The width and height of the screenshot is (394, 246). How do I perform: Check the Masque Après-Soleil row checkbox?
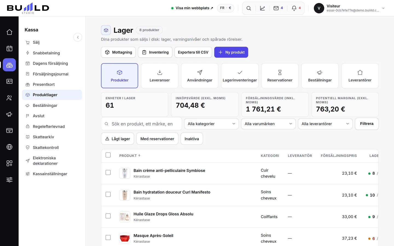pyautogui.click(x=108, y=238)
